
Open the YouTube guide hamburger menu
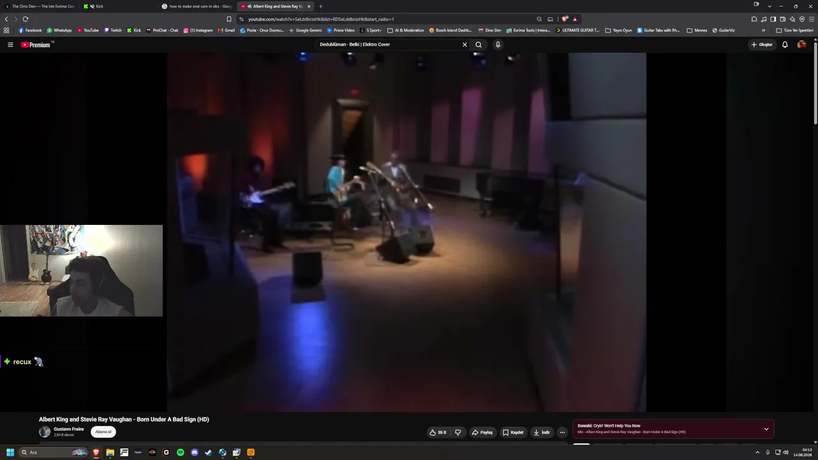10,45
